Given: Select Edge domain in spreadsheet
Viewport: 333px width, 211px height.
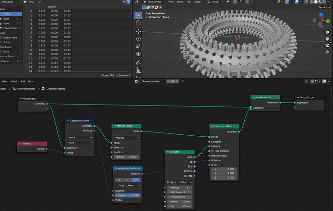Looking at the screenshot, I should pyautogui.click(x=11, y=19).
